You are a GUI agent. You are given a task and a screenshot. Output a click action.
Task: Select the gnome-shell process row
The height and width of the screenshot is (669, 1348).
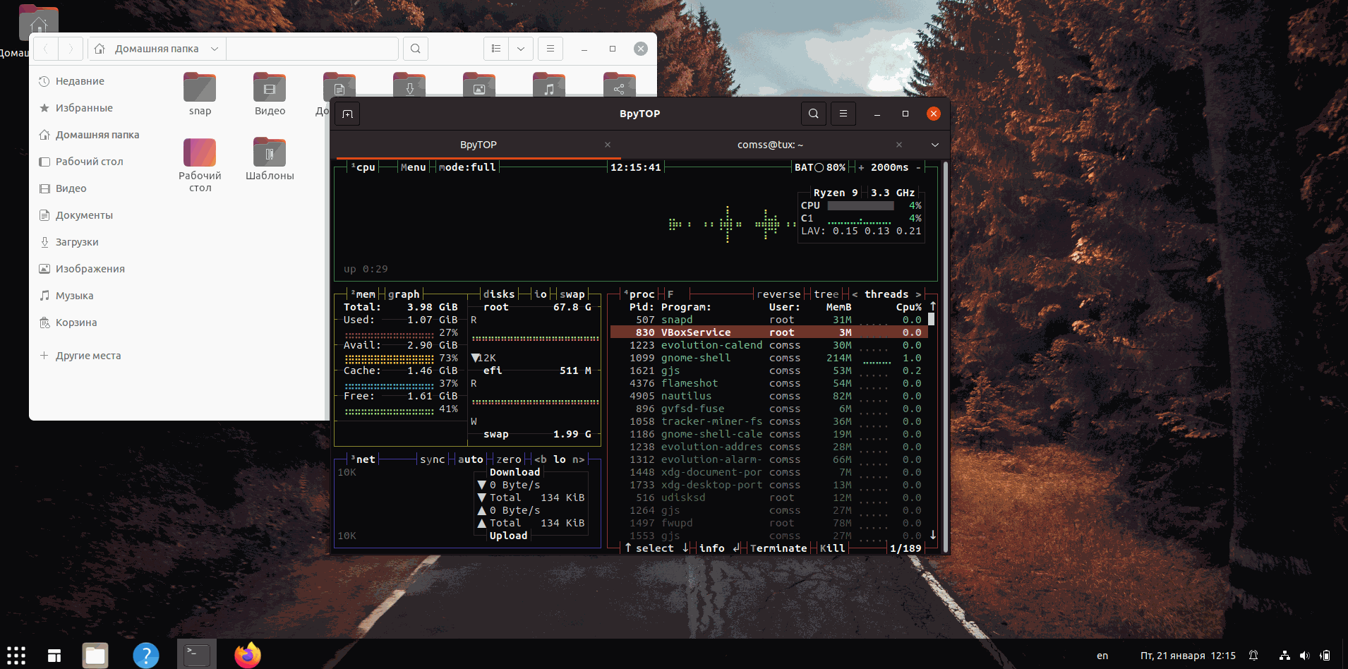tap(769, 358)
